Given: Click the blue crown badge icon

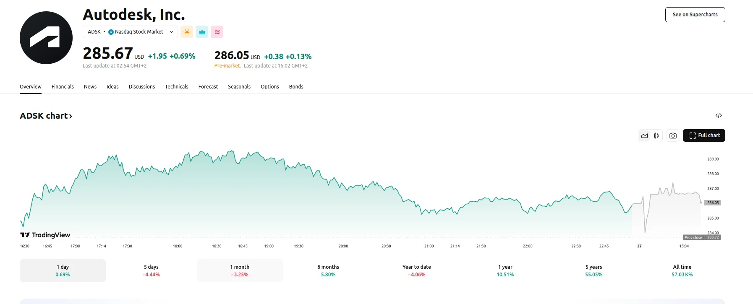Looking at the screenshot, I should (x=202, y=32).
